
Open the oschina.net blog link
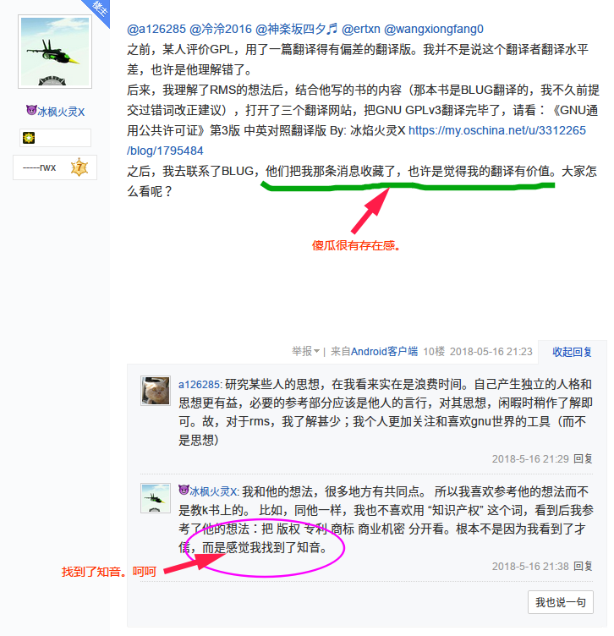[357, 140]
